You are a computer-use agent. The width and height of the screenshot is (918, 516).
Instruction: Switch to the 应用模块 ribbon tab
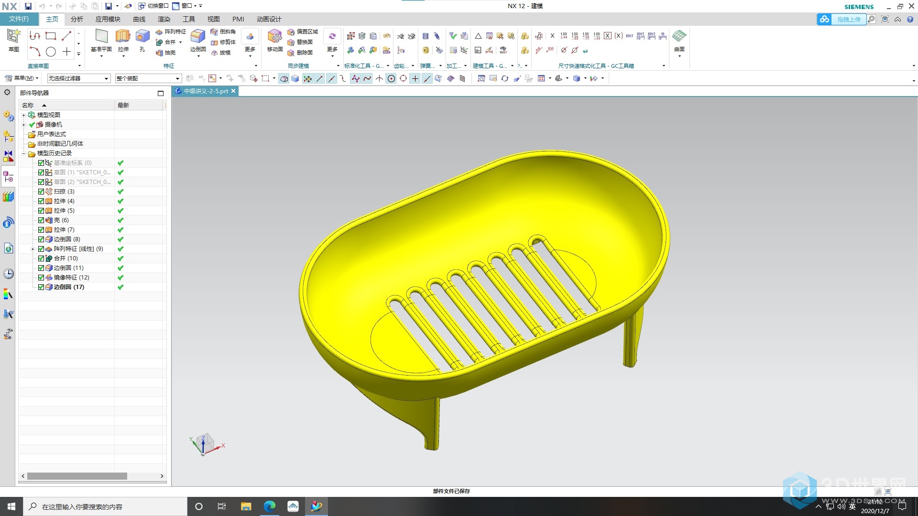pyautogui.click(x=108, y=19)
